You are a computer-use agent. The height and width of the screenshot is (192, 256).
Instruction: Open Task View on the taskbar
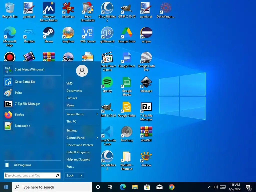click(110, 187)
